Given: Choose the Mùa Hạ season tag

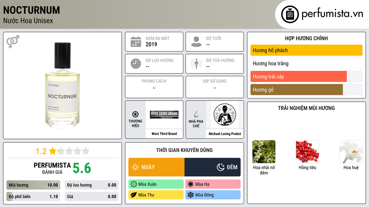Looking at the screenshot, I should tap(213, 184).
